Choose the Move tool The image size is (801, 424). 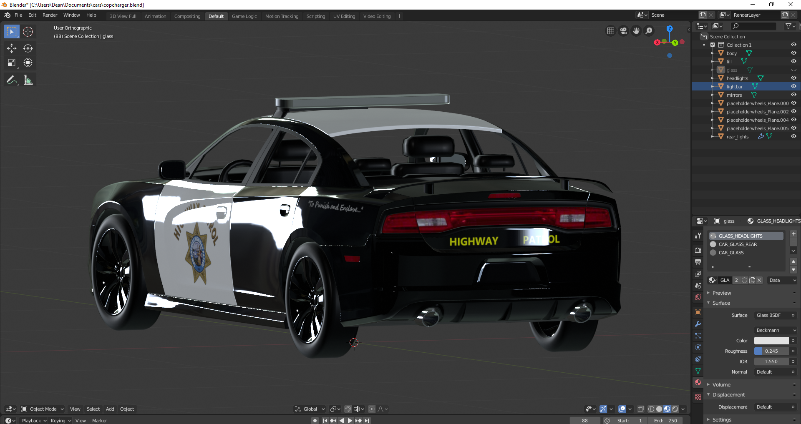12,48
